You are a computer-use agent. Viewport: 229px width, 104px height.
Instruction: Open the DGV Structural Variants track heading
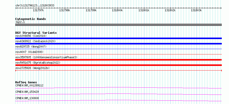point(36,33)
